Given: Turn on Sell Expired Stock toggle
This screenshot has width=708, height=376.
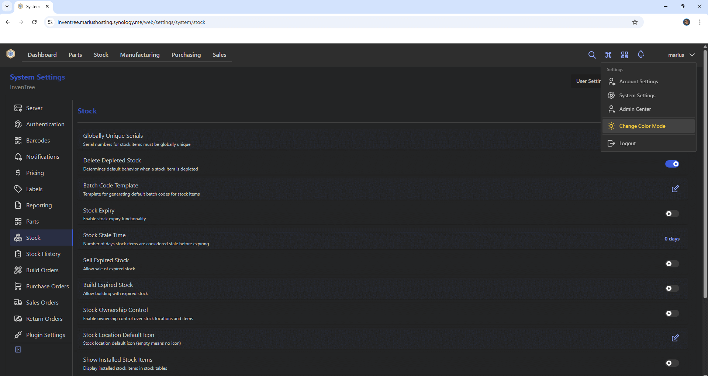Looking at the screenshot, I should click(672, 264).
